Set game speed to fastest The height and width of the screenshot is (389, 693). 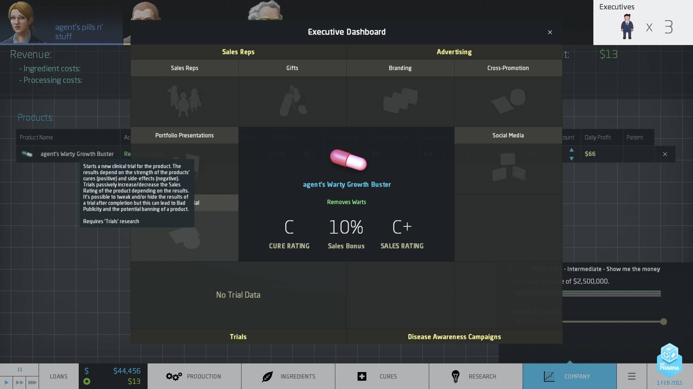point(32,383)
